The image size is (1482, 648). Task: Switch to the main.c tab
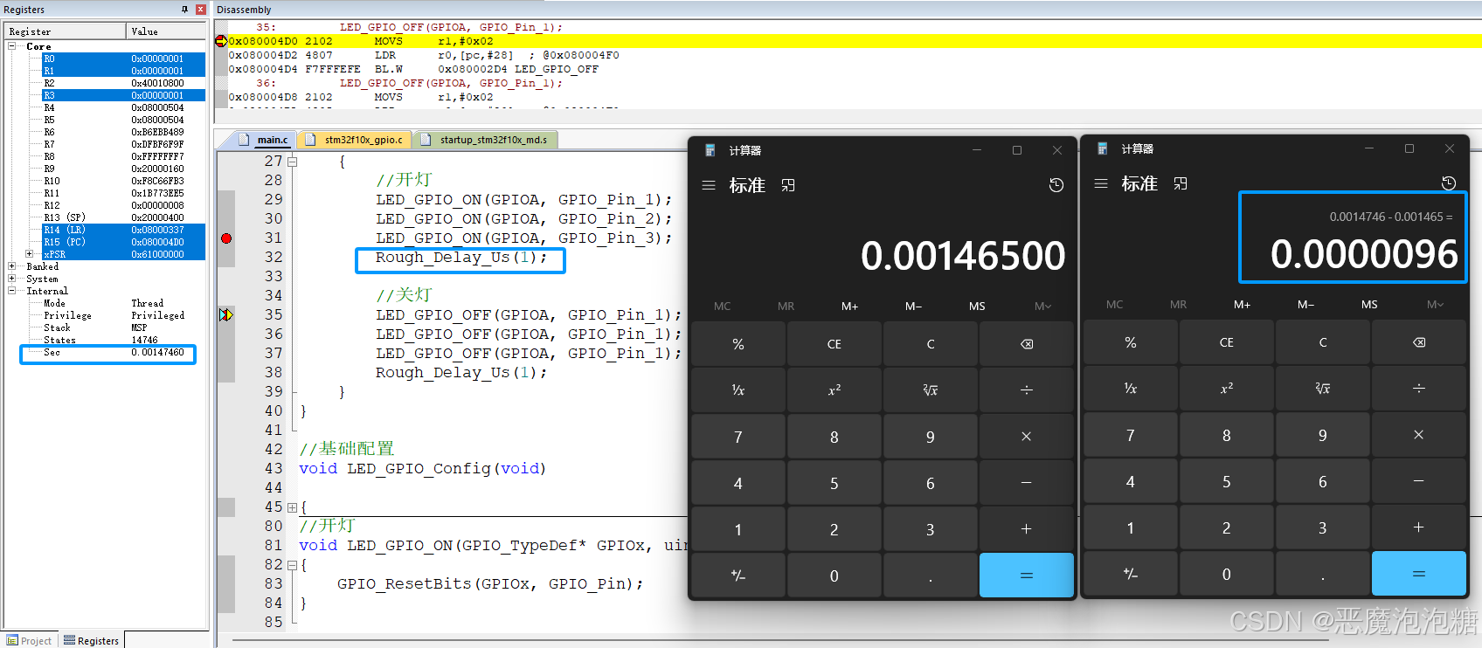[264, 140]
